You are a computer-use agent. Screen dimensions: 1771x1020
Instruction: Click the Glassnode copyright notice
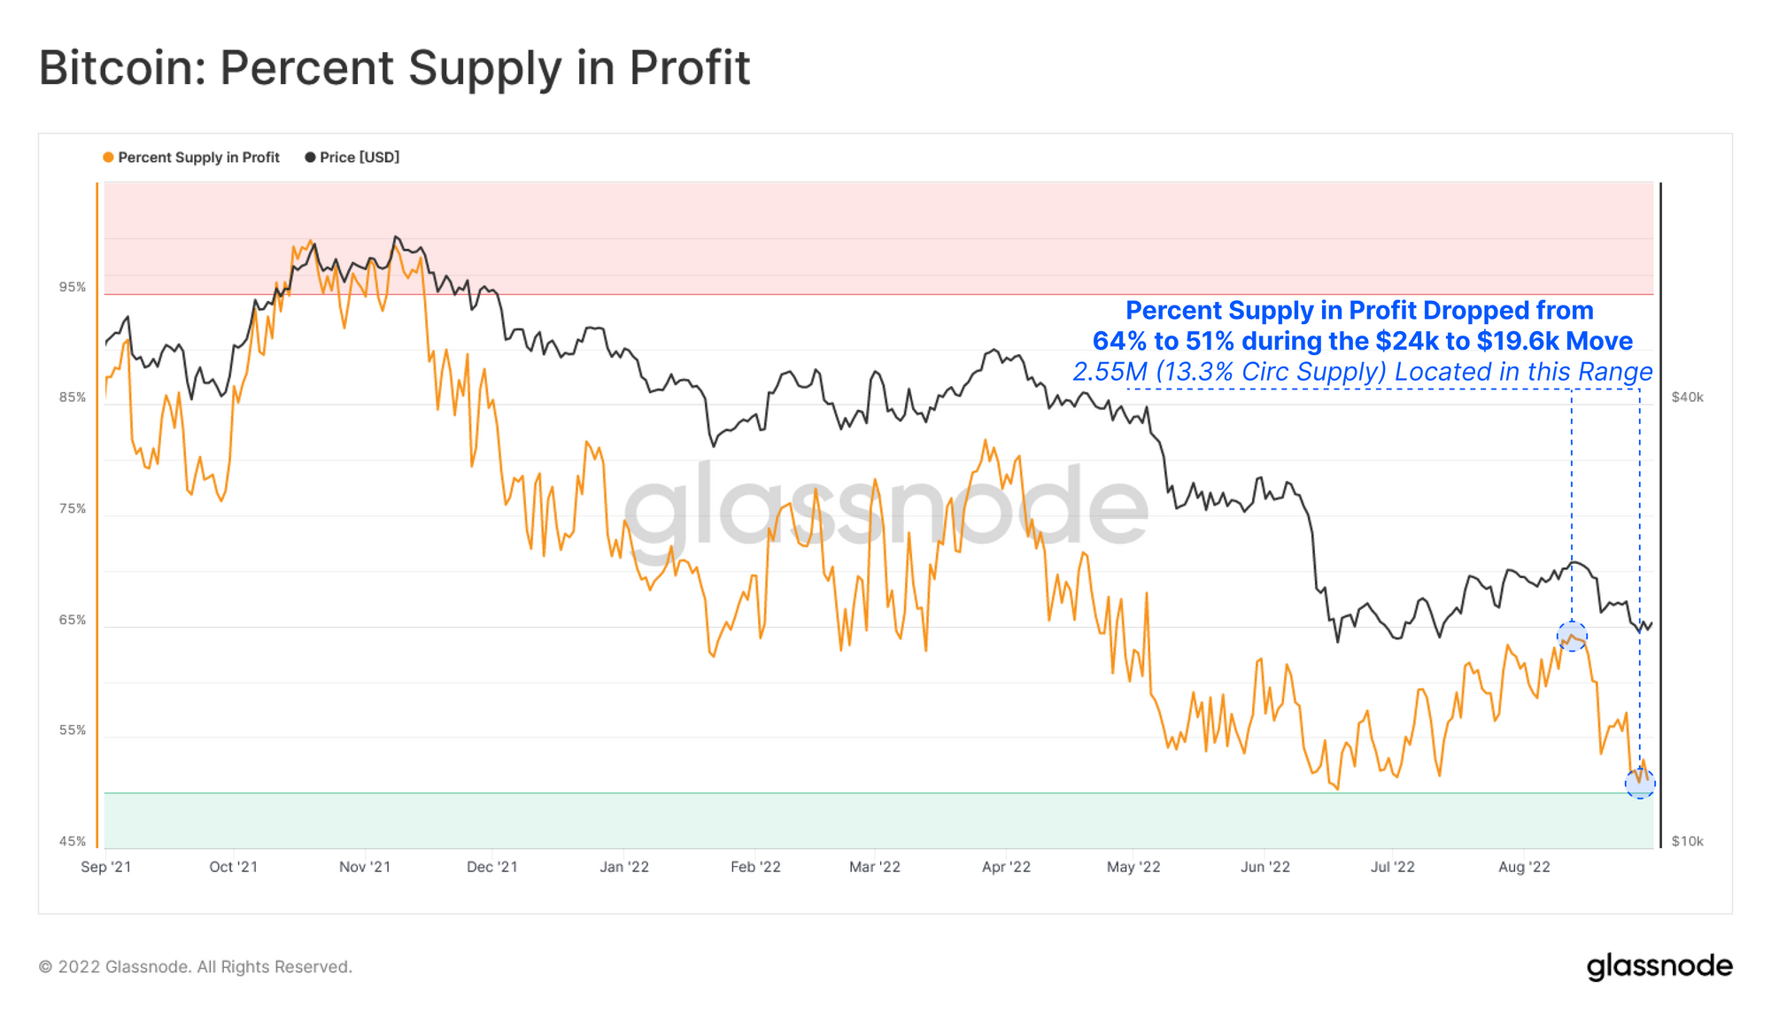(x=196, y=967)
